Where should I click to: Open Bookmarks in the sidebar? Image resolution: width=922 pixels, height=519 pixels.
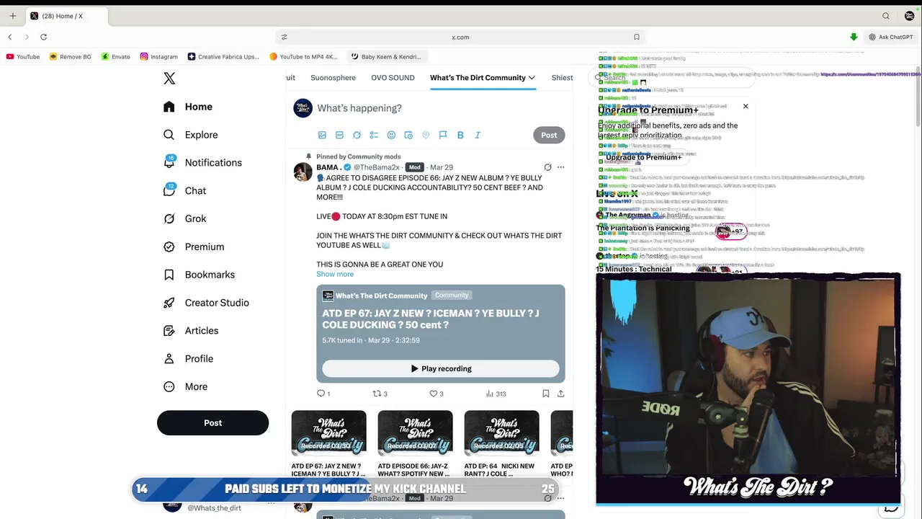[199, 275]
